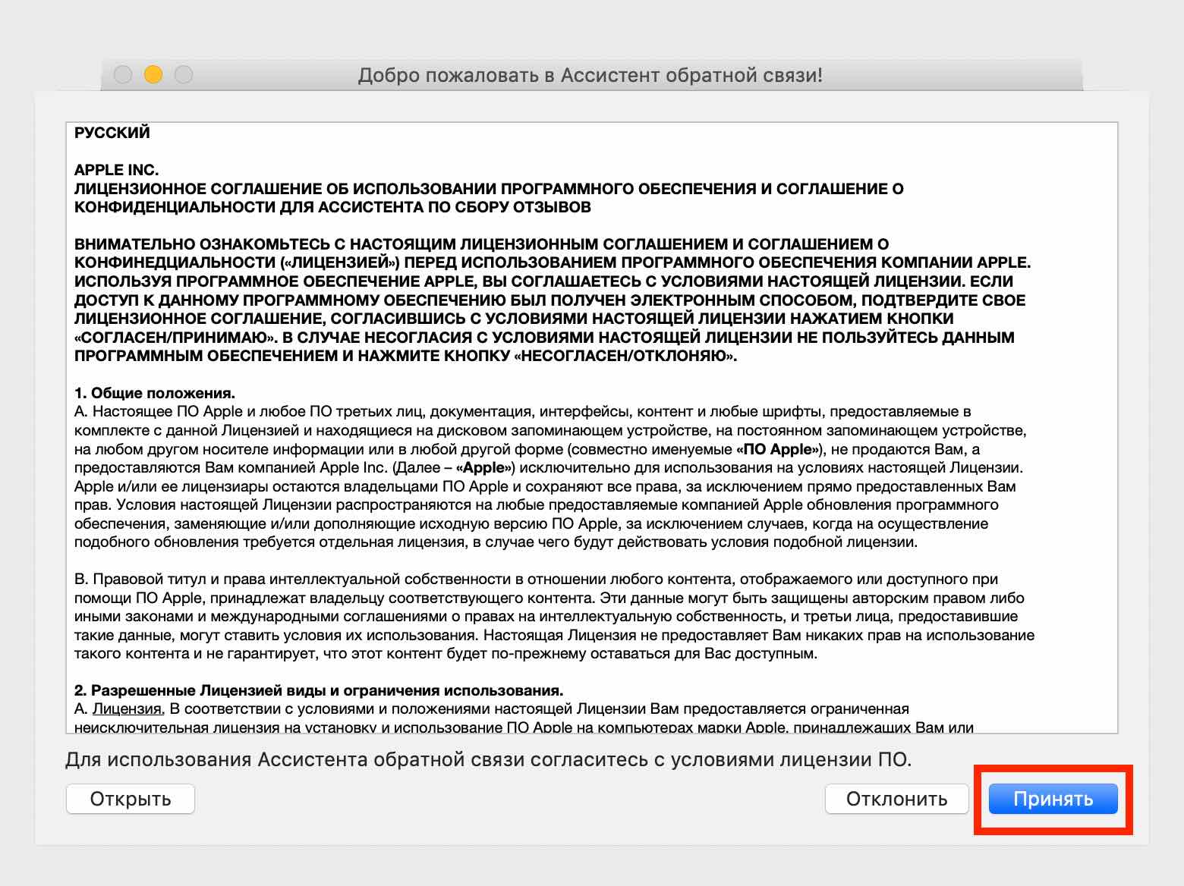Click the underlined word Лицензия in section 2
Screen dimensions: 1184x886
pyautogui.click(x=128, y=708)
